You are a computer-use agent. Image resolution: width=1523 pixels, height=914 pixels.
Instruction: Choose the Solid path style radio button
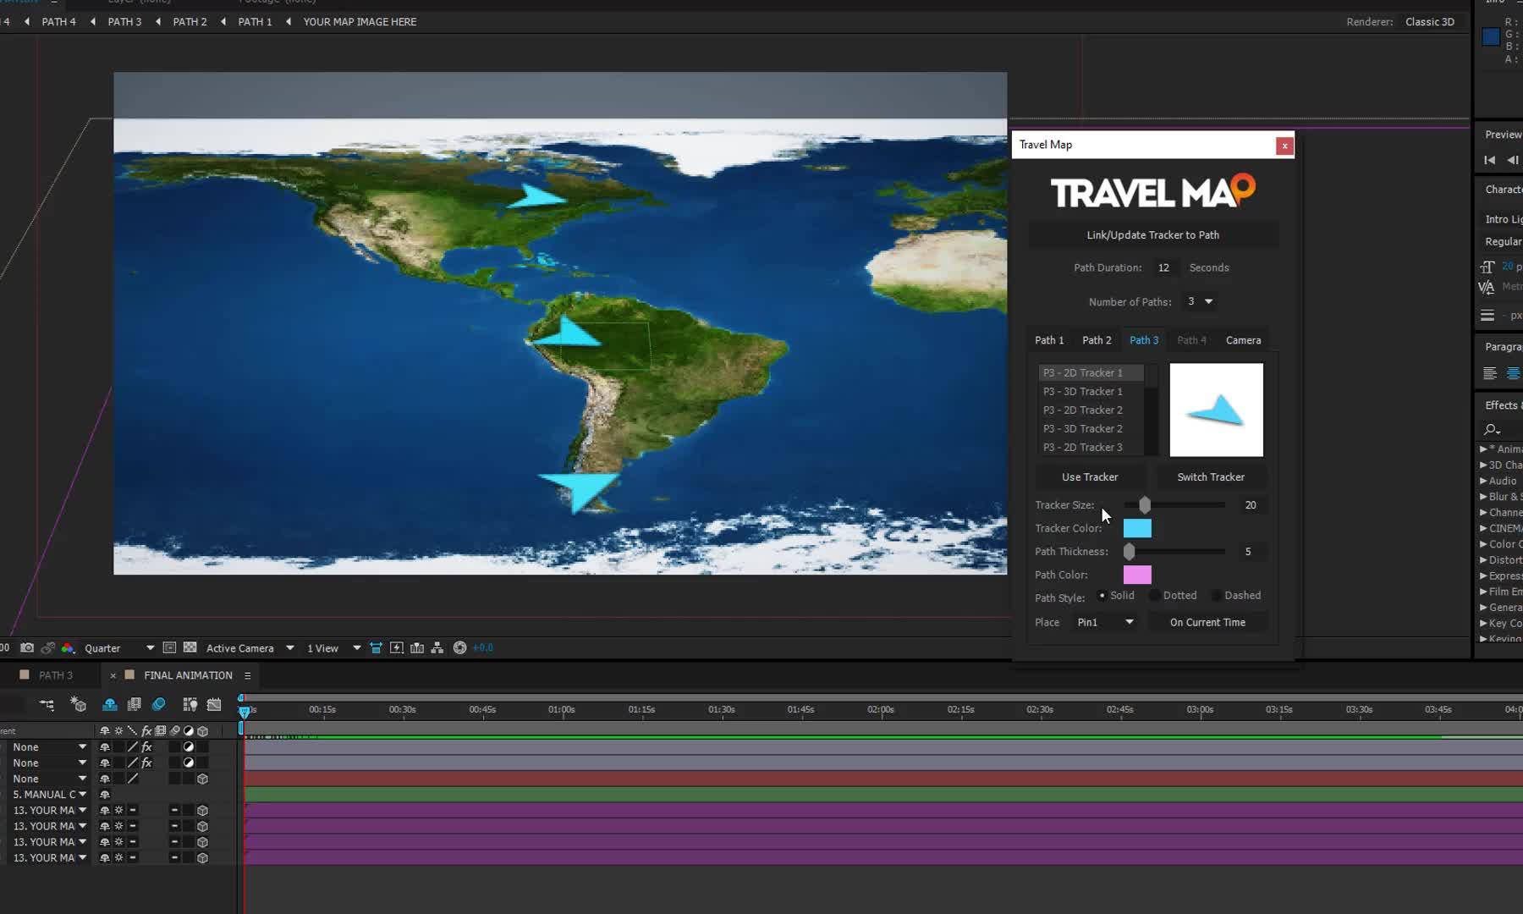point(1102,596)
